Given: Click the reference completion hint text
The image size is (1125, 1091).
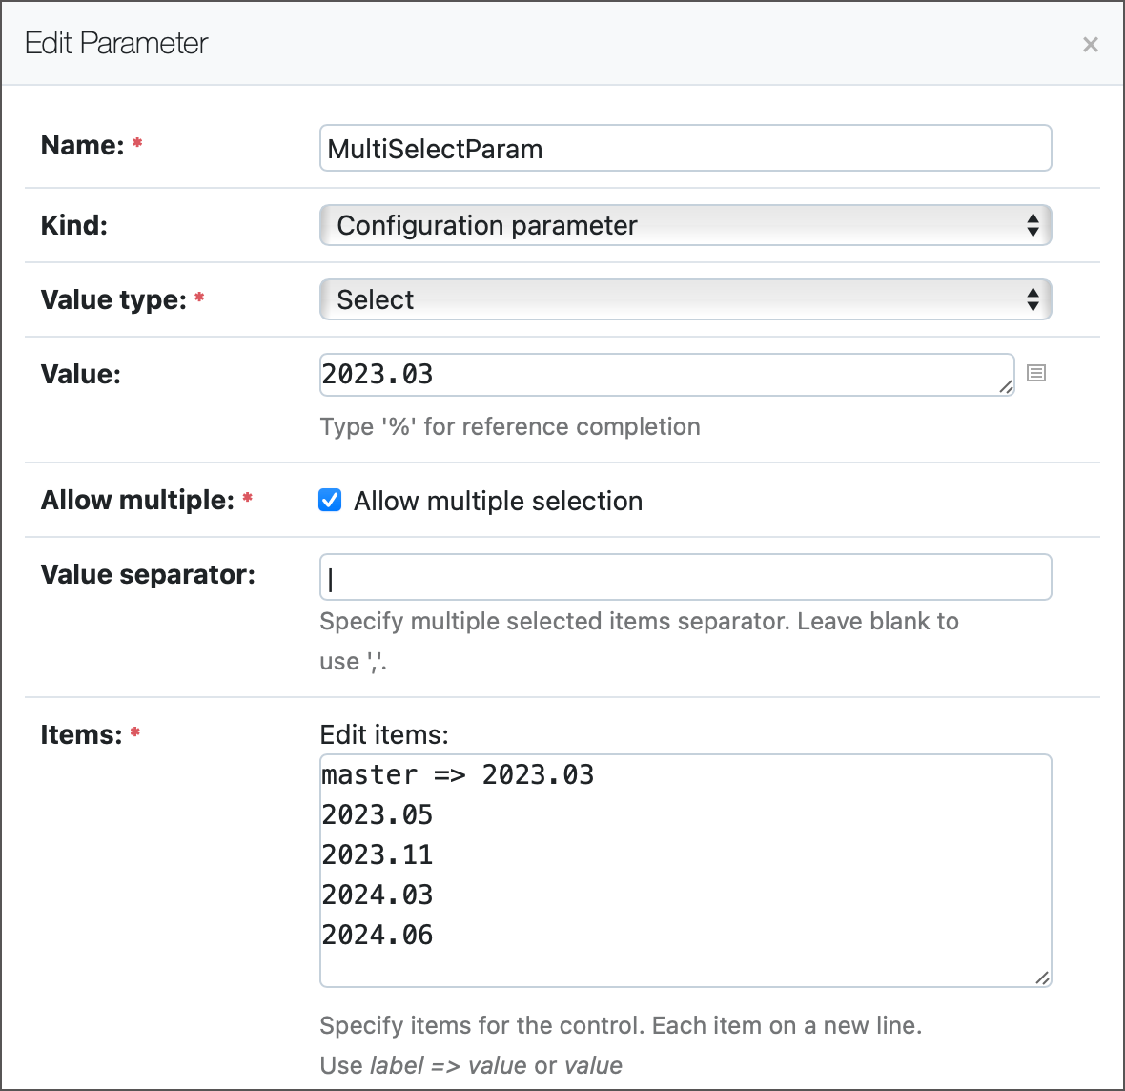Looking at the screenshot, I should tap(509, 426).
